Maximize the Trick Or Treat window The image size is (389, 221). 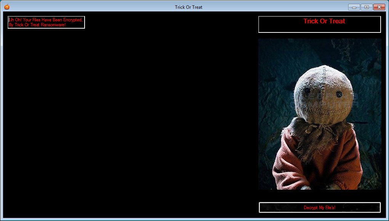(x=367, y=7)
